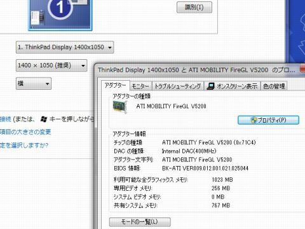The height and width of the screenshot is (229, 305).
Task: Click the Windows logo key icon
Action: point(44,119)
